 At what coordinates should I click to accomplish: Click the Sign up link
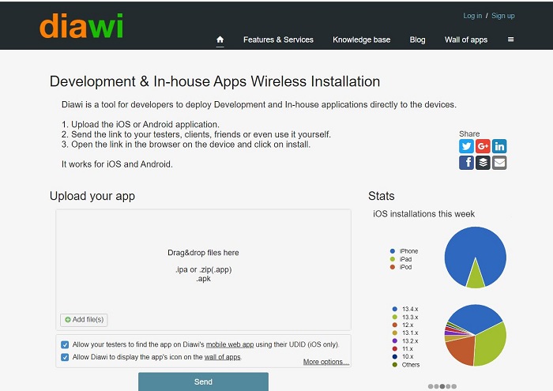[503, 16]
